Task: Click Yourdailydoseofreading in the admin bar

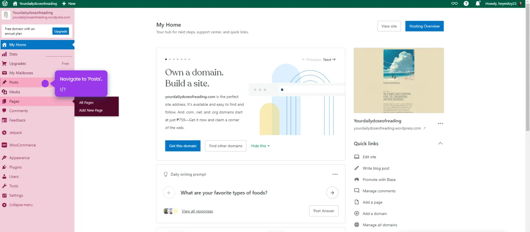Action: click(x=35, y=4)
